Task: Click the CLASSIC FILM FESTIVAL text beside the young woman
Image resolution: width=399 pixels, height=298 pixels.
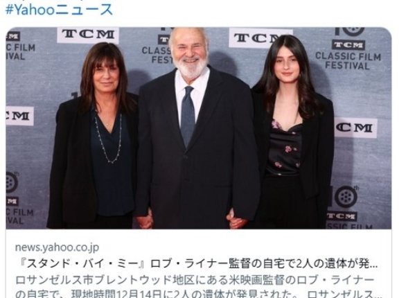Action: (348, 61)
